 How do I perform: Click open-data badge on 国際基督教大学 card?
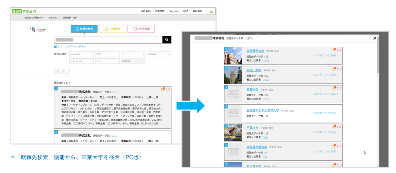coord(336,146)
